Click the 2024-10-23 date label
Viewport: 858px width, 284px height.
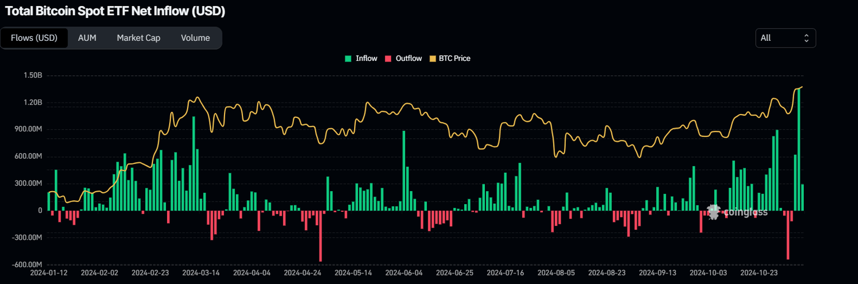coord(759,273)
